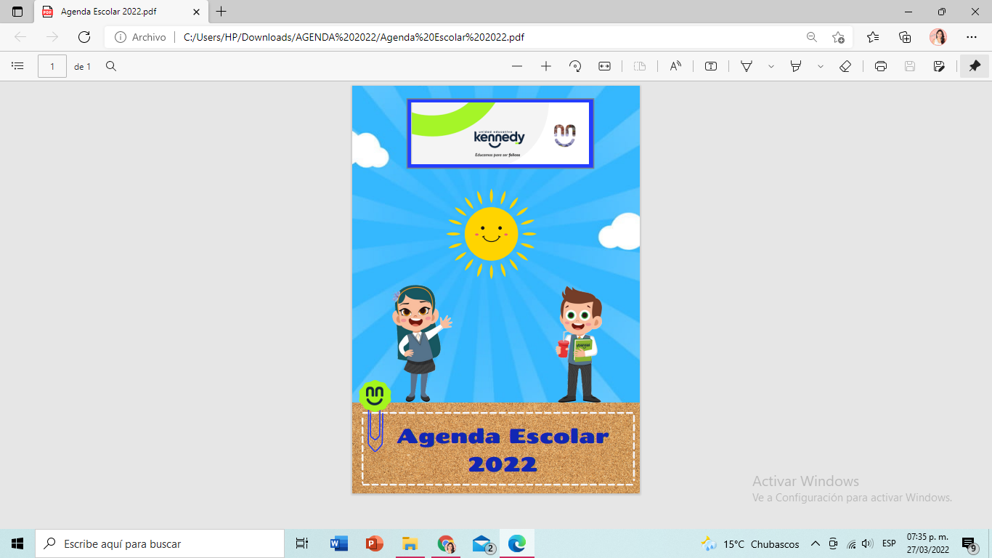992x558 pixels.
Task: Open Edge settings with the ellipsis menu
Action: pos(971,36)
